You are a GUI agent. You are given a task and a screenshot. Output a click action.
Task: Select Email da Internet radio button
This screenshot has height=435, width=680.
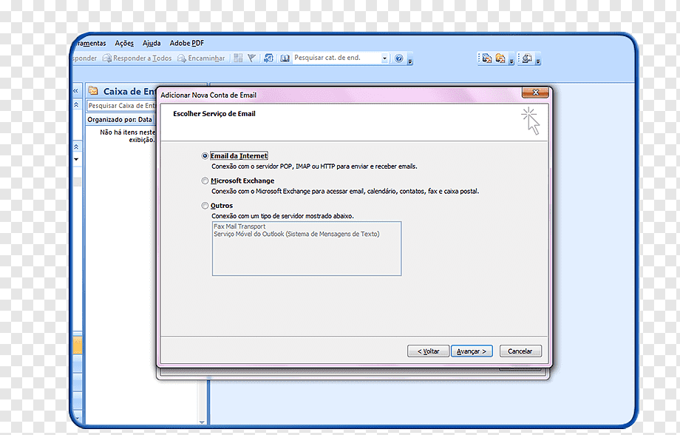point(205,156)
